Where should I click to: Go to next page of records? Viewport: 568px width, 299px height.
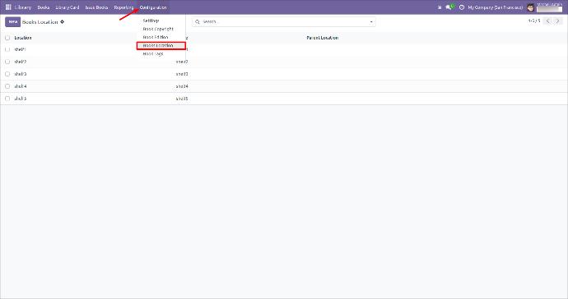[557, 21]
